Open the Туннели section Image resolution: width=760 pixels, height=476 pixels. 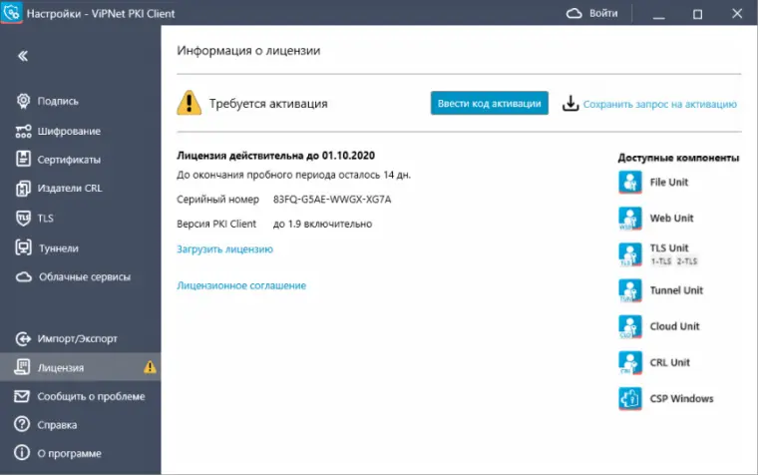pyautogui.click(x=59, y=248)
